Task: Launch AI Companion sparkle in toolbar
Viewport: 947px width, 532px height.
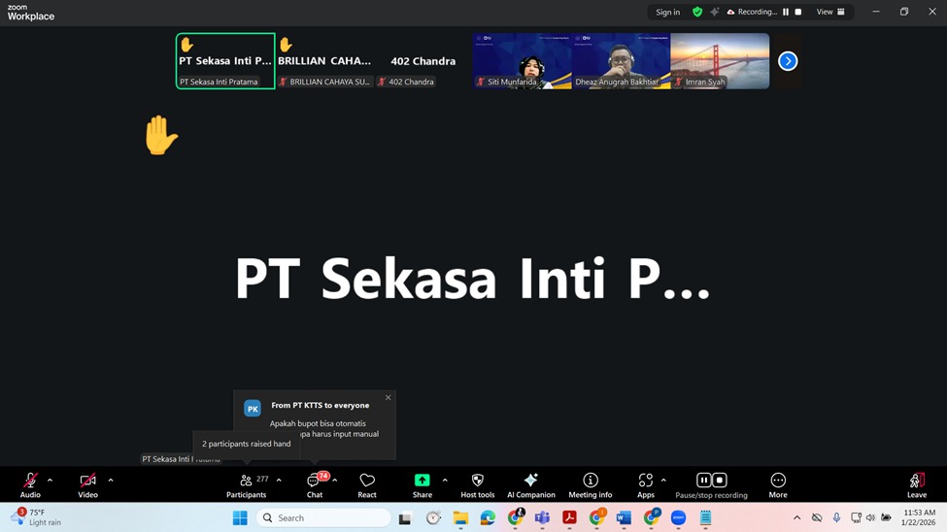Action: click(531, 484)
